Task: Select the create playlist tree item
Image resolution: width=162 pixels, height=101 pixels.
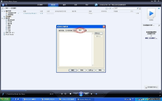Action: tap(12, 13)
